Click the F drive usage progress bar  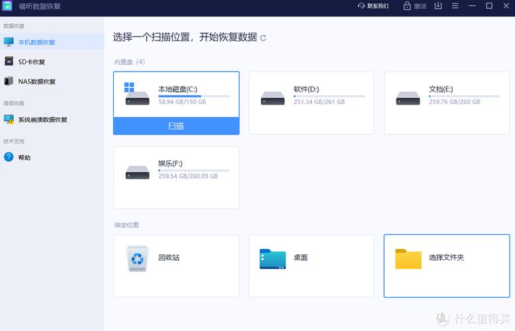click(194, 170)
